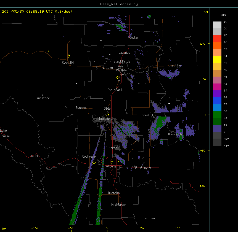Click the Lacombe city label
This screenshot has height=232, width=238.
pyautogui.click(x=124, y=53)
